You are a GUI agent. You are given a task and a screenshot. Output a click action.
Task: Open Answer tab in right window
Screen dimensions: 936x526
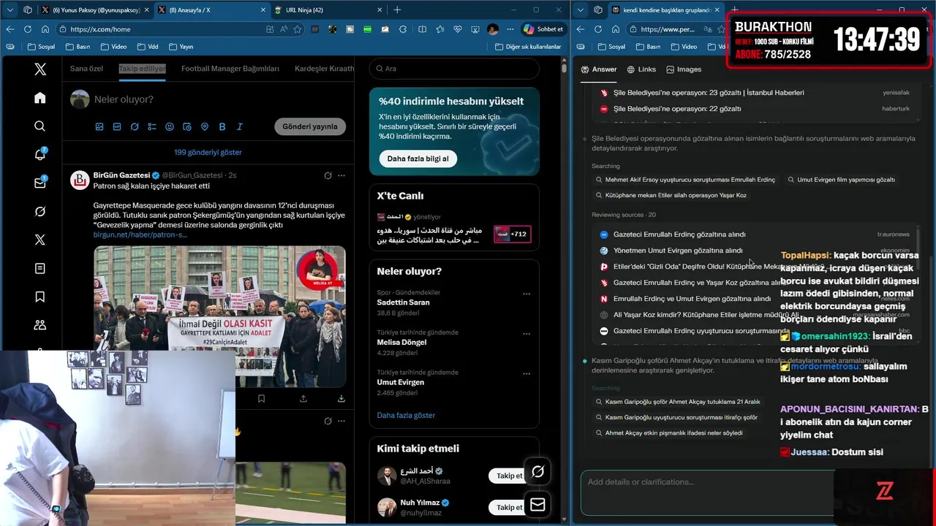click(599, 69)
